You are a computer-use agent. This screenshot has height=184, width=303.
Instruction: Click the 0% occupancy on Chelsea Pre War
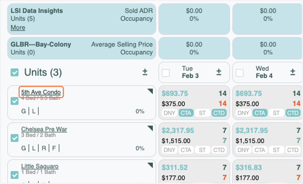(x=140, y=148)
